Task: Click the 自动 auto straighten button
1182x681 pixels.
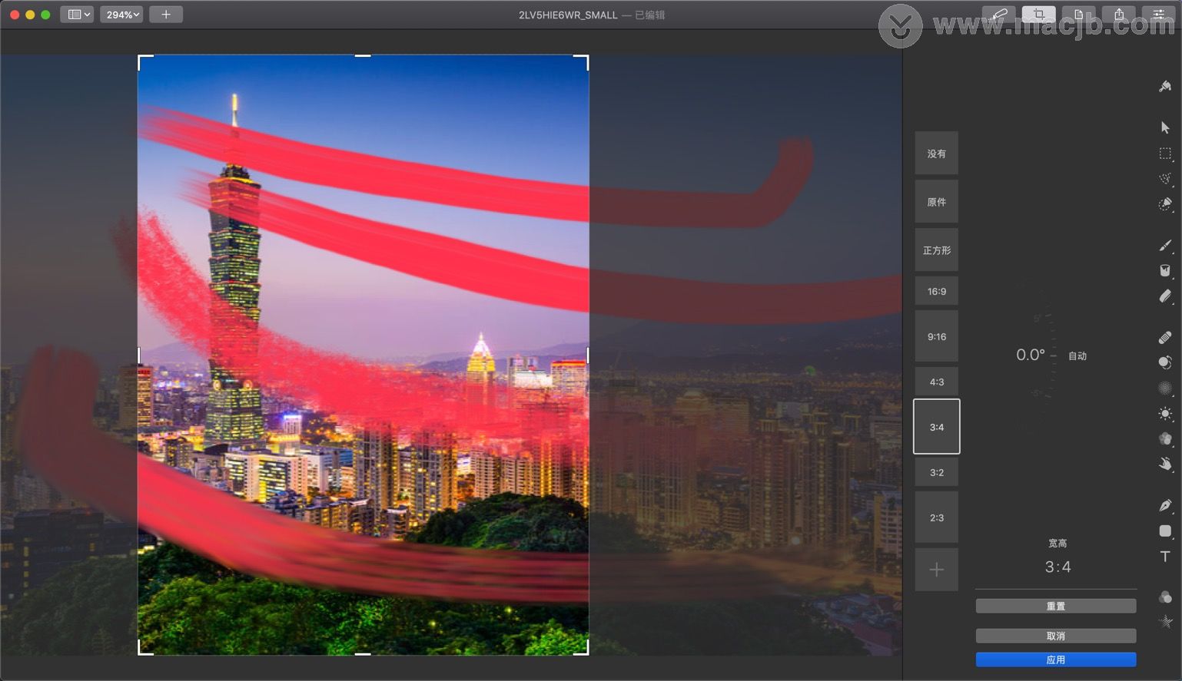Action: [x=1077, y=356]
